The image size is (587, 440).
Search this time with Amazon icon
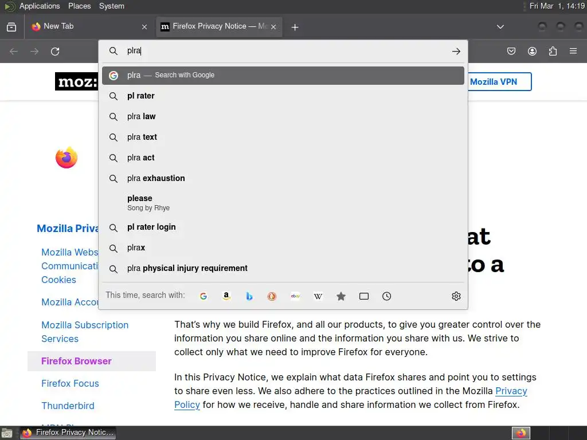(226, 296)
